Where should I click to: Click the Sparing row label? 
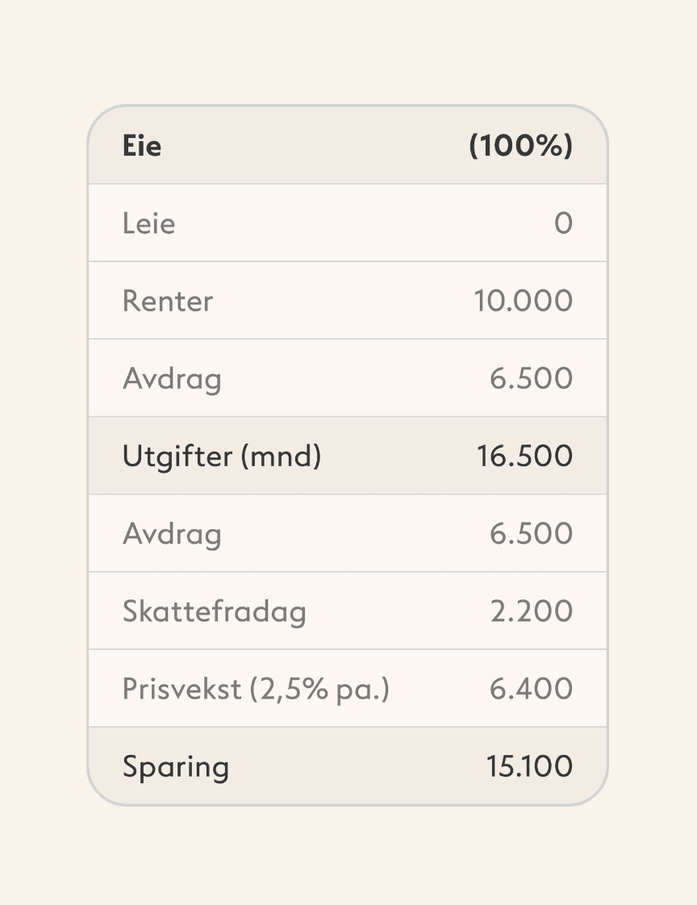pos(176,766)
